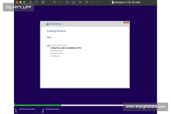Click the progress bar segment above Installing Windows
171x114 pixels.
pos(52,105)
